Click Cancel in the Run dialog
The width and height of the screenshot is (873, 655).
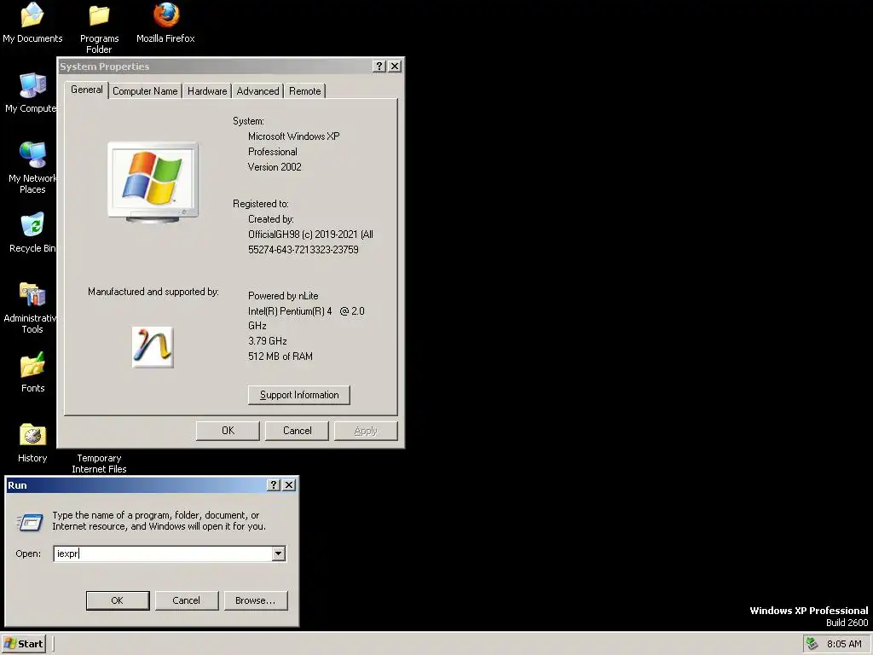point(187,600)
